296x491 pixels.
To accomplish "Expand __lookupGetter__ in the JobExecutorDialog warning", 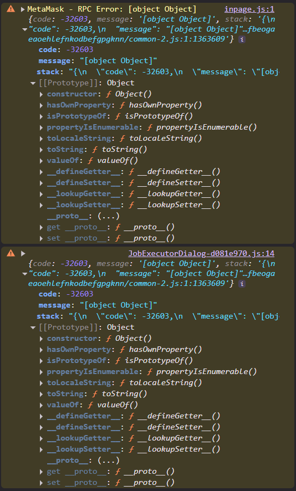I will [x=42, y=438].
